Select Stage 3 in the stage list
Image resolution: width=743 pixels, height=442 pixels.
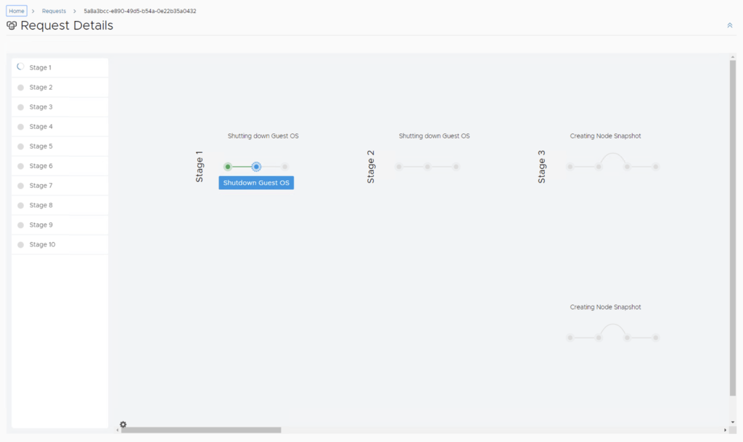41,107
